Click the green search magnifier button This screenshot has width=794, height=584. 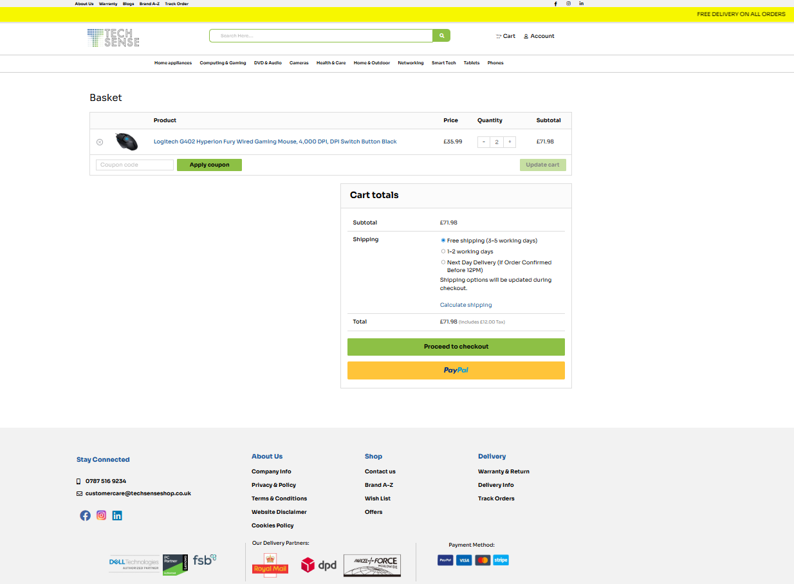[441, 36]
